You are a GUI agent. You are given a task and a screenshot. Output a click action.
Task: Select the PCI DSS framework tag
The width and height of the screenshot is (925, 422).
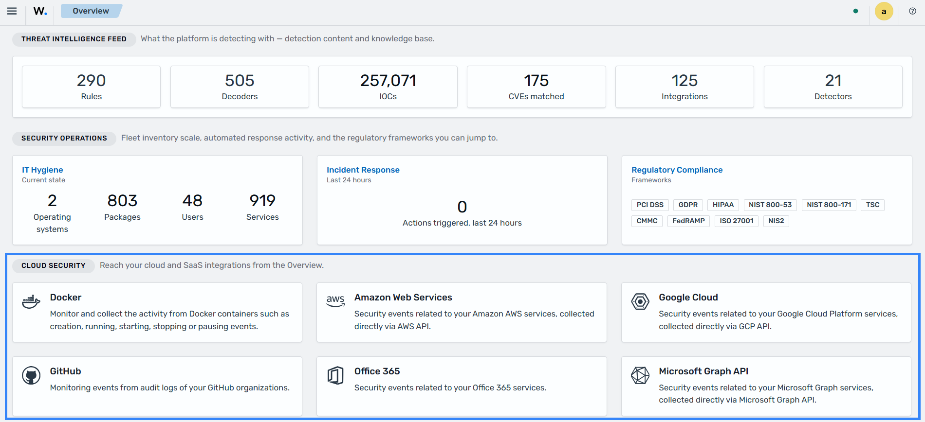[x=650, y=205]
